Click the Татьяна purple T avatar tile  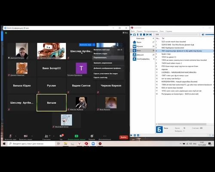click(81, 68)
